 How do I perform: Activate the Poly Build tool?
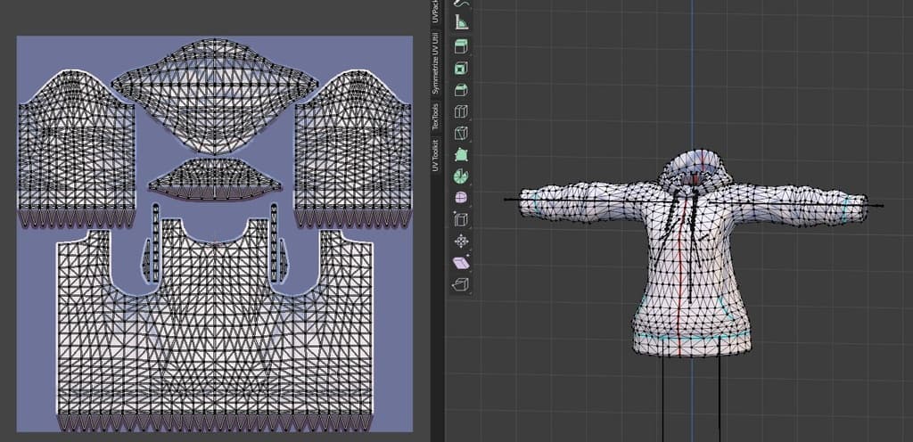(462, 155)
